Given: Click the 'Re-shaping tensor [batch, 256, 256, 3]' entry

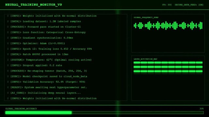Looking at the screenshot, I should pyautogui.click(x=47, y=71).
